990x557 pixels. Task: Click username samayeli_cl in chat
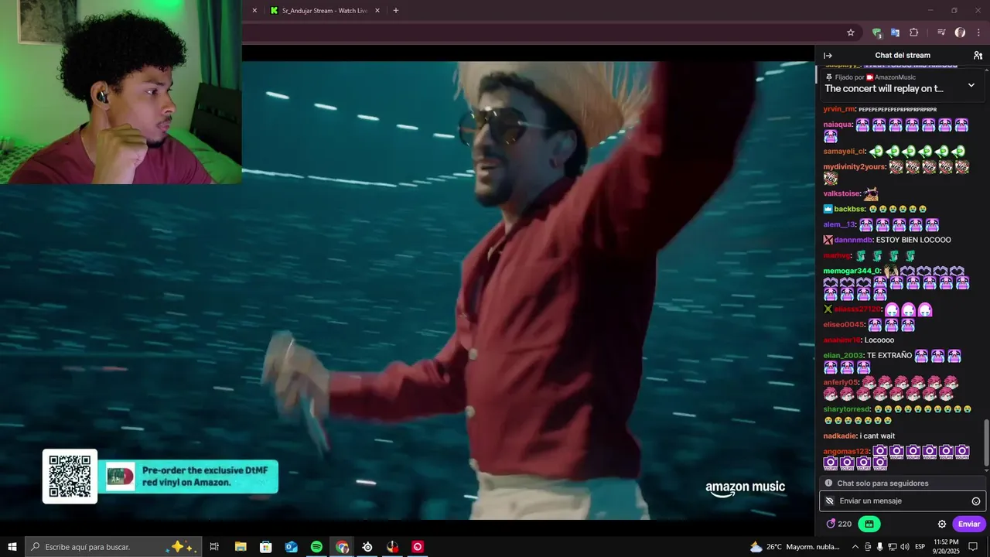point(844,152)
